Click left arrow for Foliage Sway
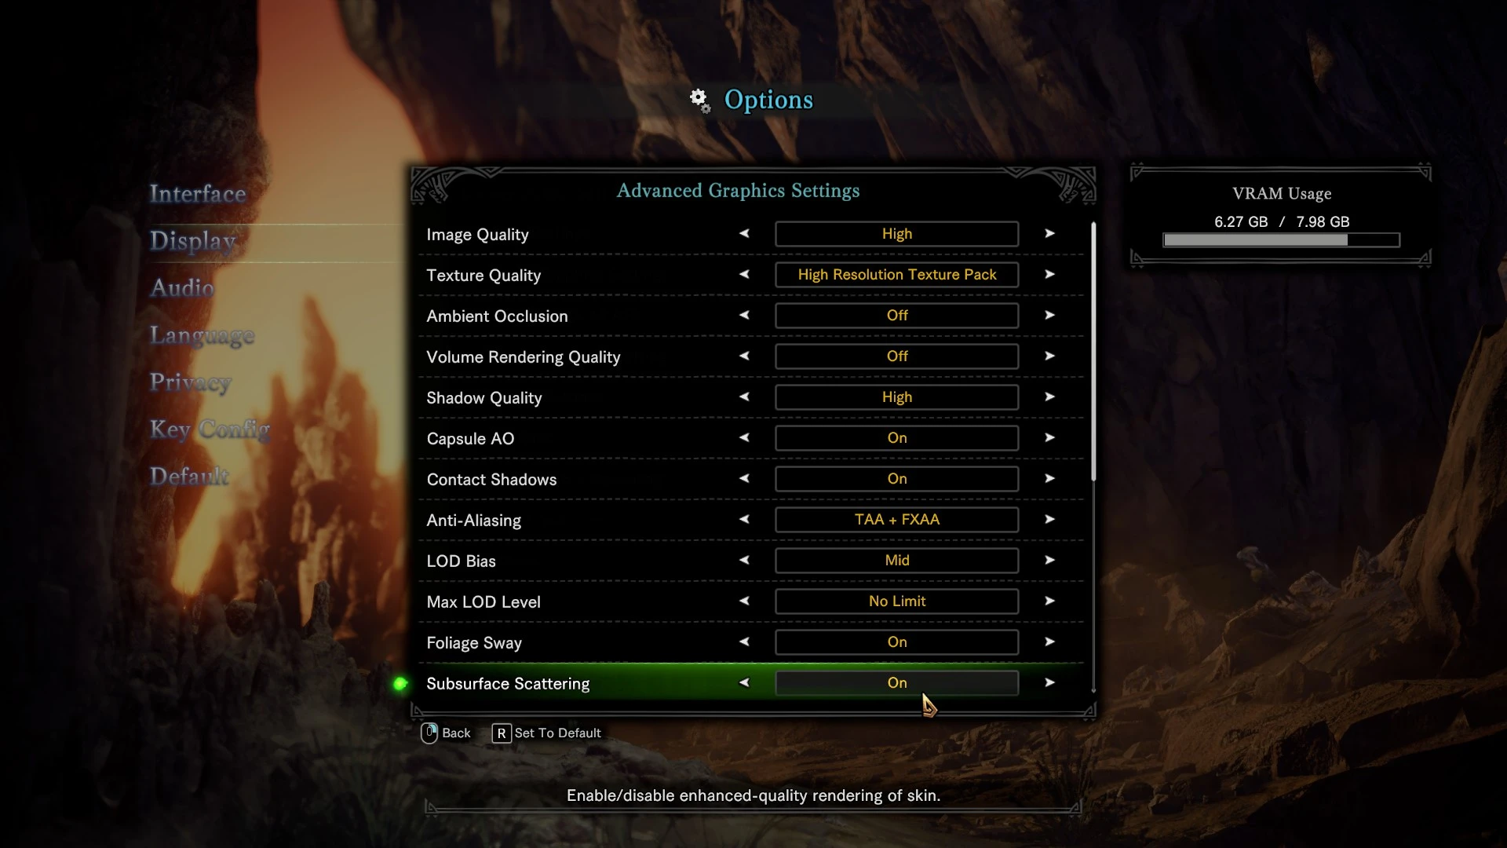Viewport: 1507px width, 848px height. click(x=744, y=642)
